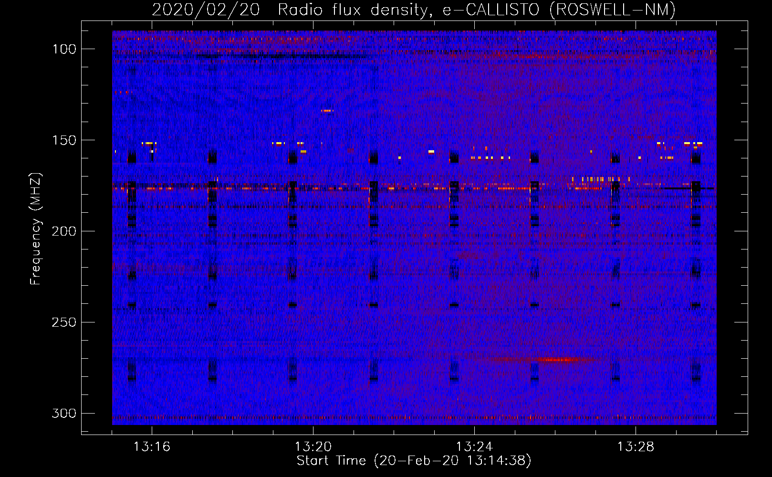The height and width of the screenshot is (477, 772).
Task: Click the Start Time axis label
Action: coord(414,461)
